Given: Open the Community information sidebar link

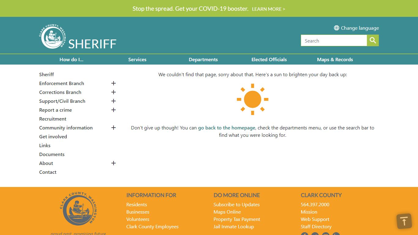Looking at the screenshot, I should [x=66, y=128].
